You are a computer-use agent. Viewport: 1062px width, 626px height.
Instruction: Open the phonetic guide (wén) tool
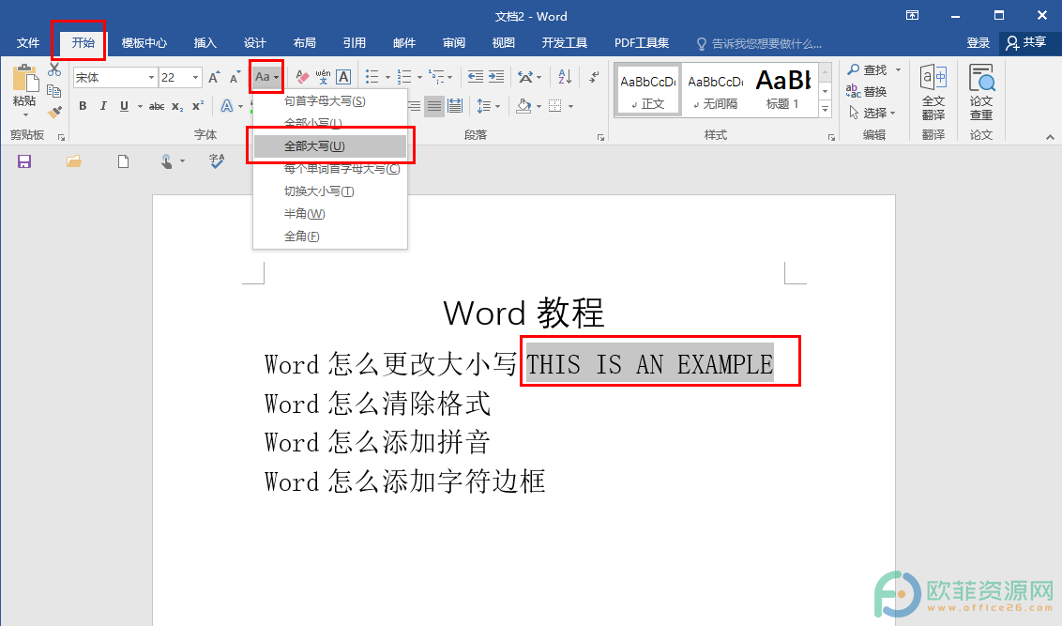pos(323,77)
